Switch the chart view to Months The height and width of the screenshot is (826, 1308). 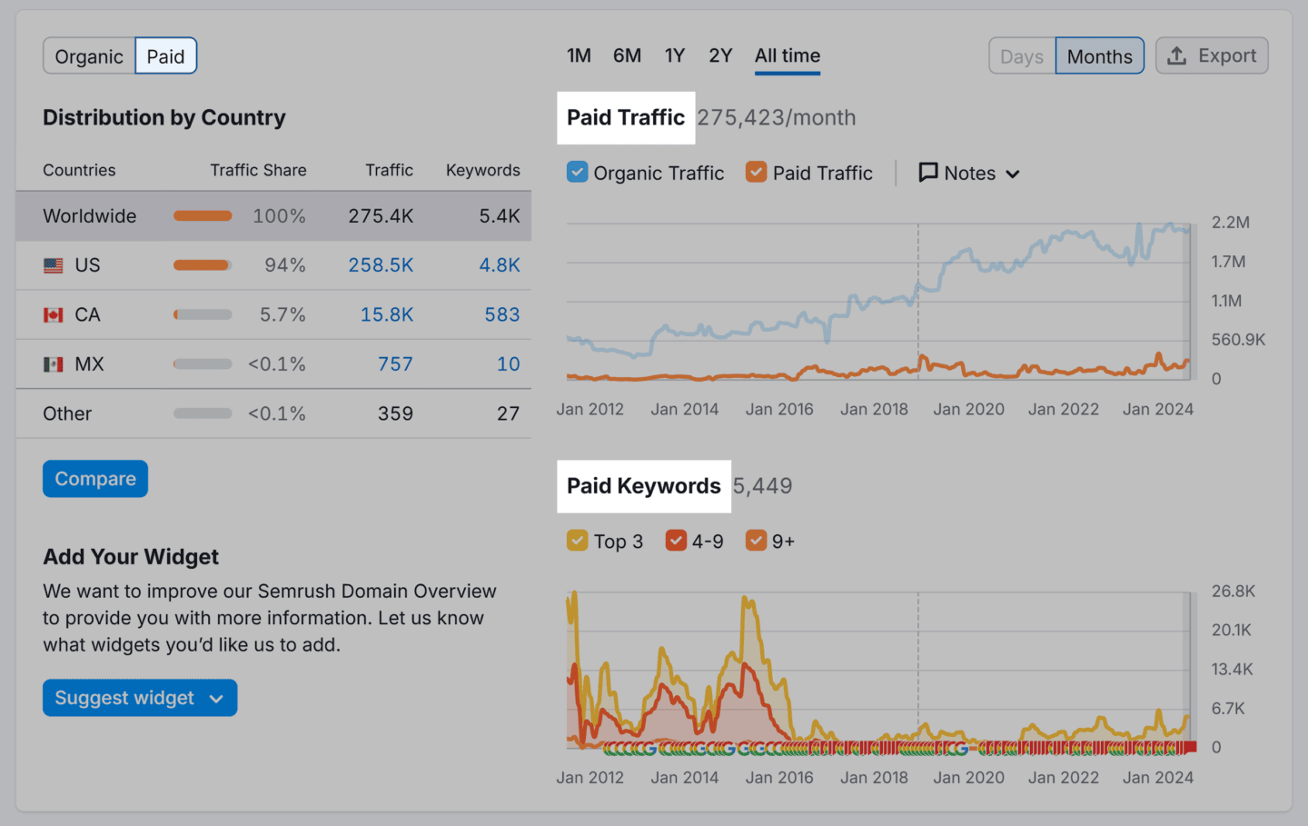(1099, 55)
